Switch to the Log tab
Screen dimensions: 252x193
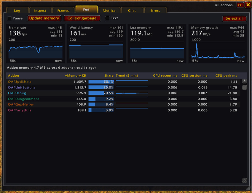click(x=17, y=10)
